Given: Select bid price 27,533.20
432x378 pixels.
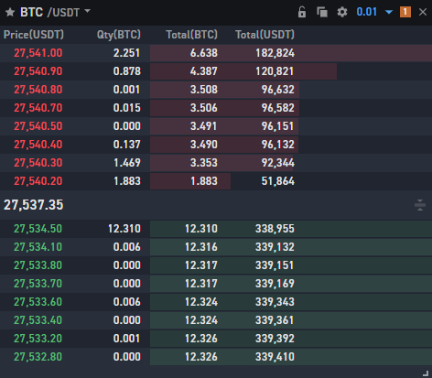Looking at the screenshot, I should (38, 339).
